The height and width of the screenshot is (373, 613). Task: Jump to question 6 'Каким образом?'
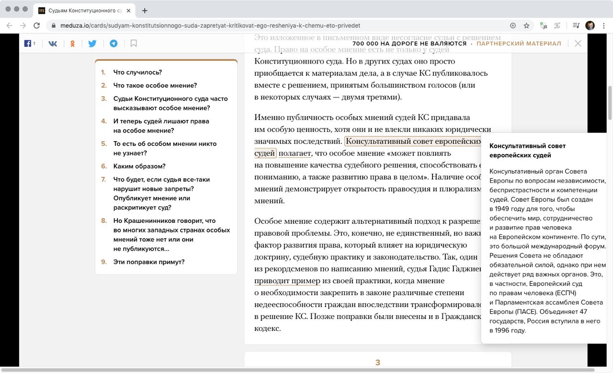tap(139, 166)
